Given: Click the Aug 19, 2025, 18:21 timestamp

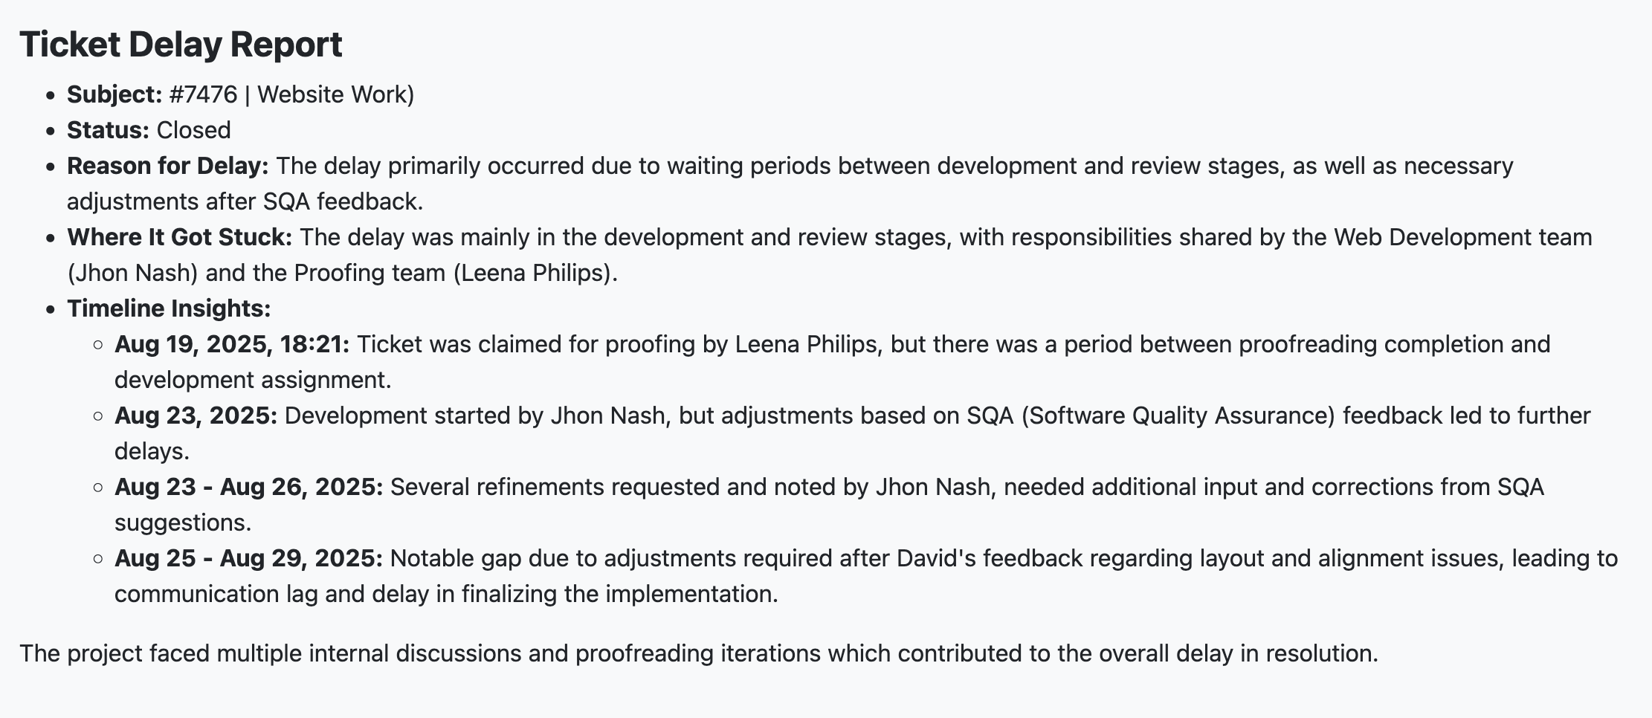Looking at the screenshot, I should pyautogui.click(x=232, y=344).
